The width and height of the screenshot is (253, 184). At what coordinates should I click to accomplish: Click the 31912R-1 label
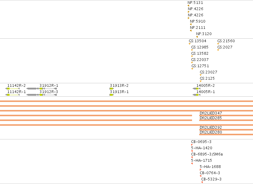[49, 86]
